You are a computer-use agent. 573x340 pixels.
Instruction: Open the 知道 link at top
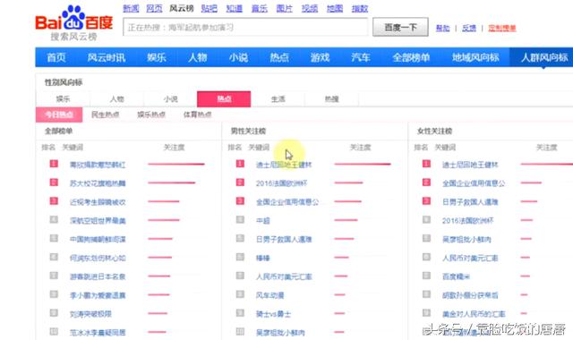tap(235, 8)
